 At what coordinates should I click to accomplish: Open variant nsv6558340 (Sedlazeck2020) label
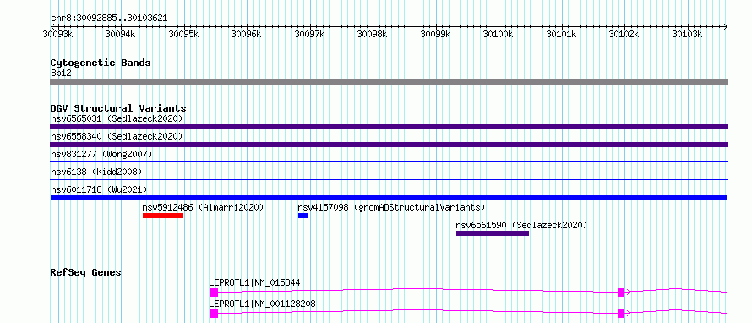[x=117, y=137]
